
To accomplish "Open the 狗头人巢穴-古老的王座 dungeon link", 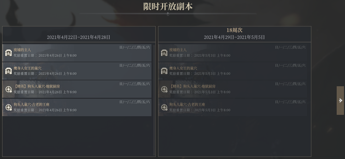I will coord(32,104).
